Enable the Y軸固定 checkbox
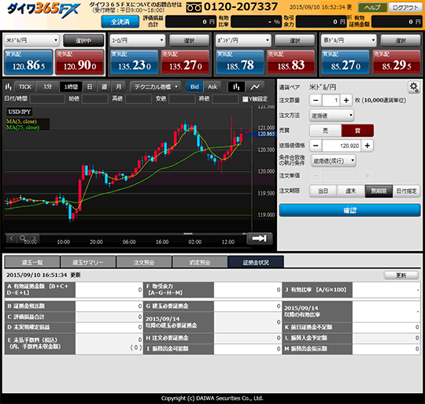 pyautogui.click(x=245, y=99)
